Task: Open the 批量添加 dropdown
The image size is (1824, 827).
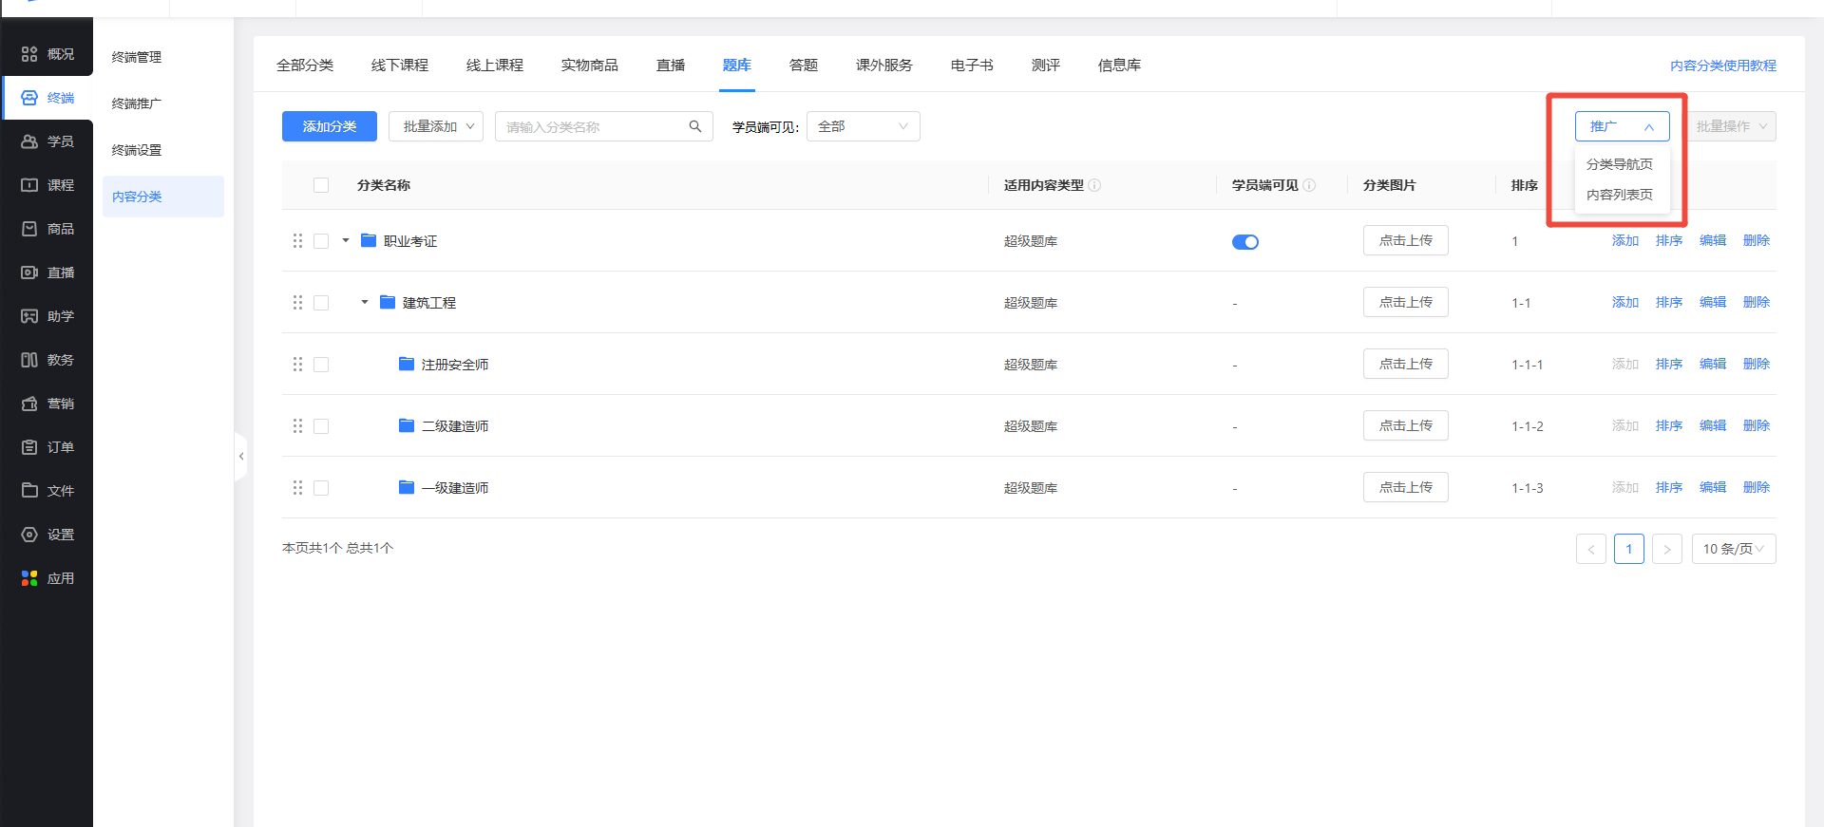Action: pos(436,126)
